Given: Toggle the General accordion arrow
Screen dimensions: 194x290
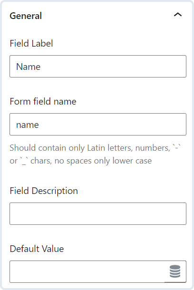Looking at the screenshot, I should (178, 15).
